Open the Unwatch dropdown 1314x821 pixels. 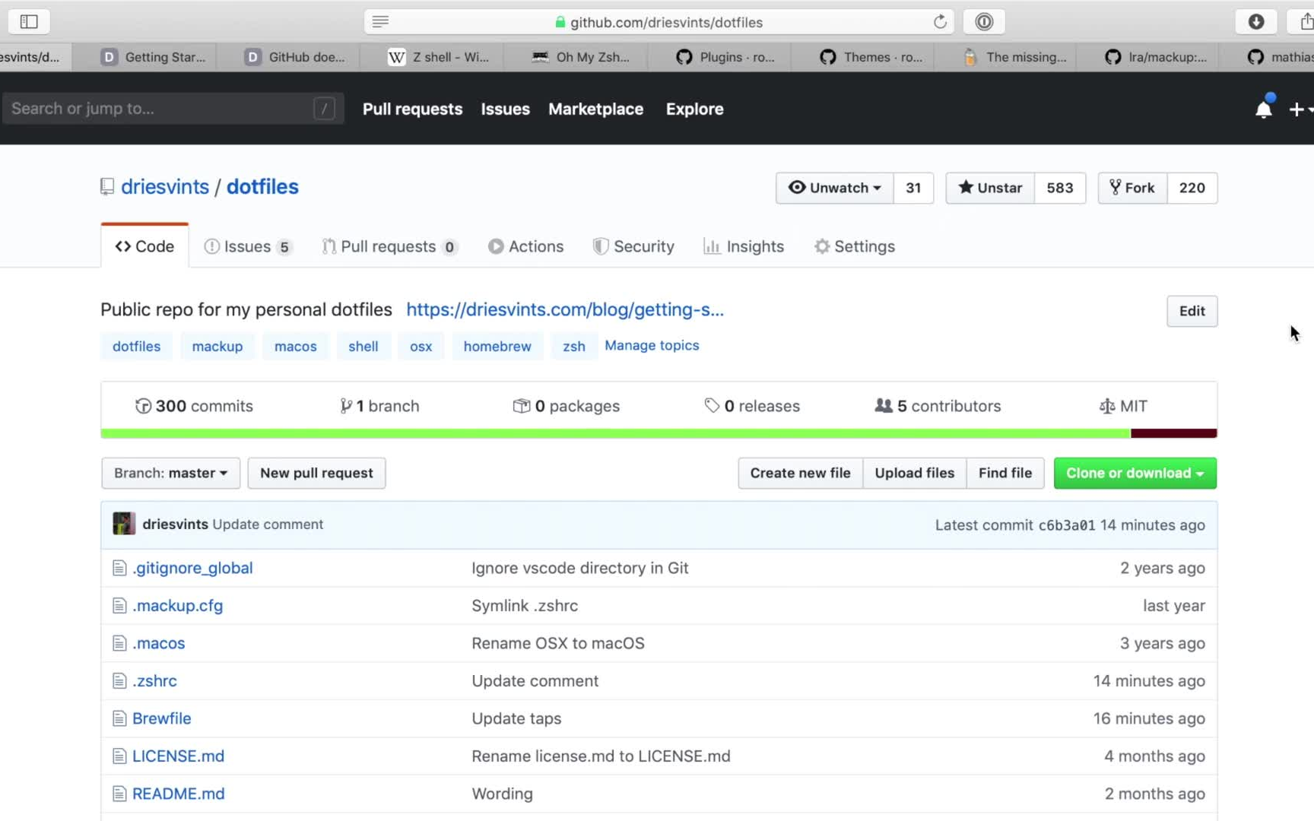(x=835, y=188)
